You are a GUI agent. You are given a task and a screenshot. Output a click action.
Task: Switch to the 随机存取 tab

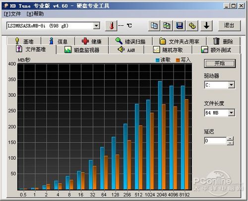168,50
